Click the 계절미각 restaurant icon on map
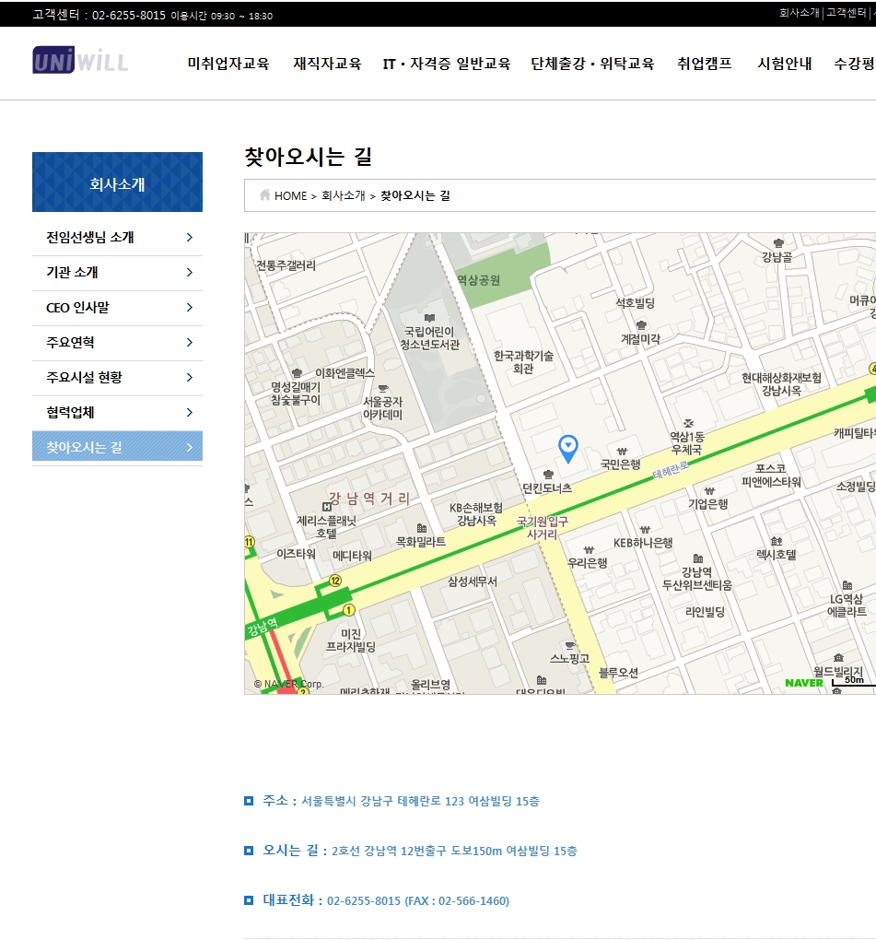The width and height of the screenshot is (876, 940). tap(641, 325)
